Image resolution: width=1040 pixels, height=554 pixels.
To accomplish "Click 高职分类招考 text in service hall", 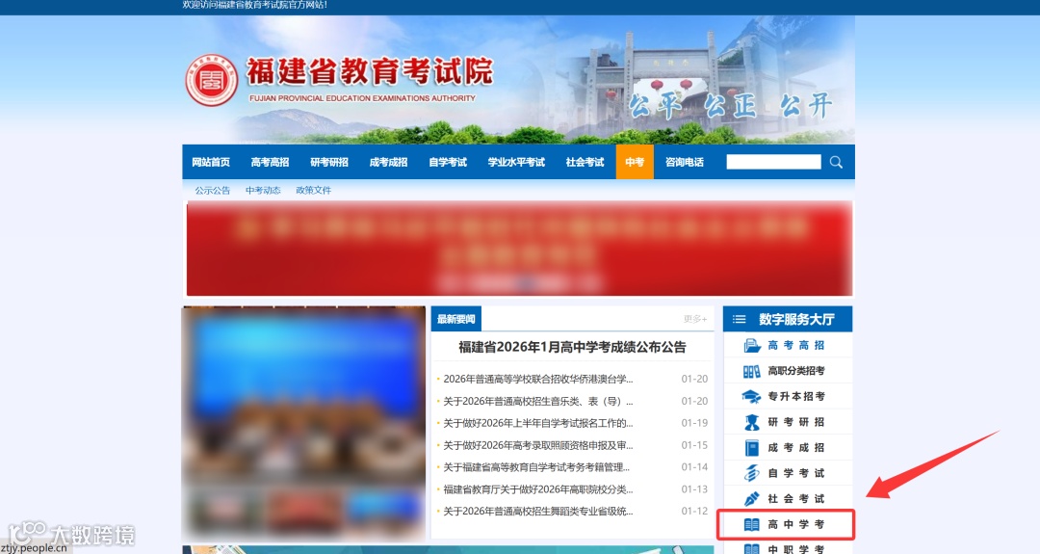I will pos(796,371).
